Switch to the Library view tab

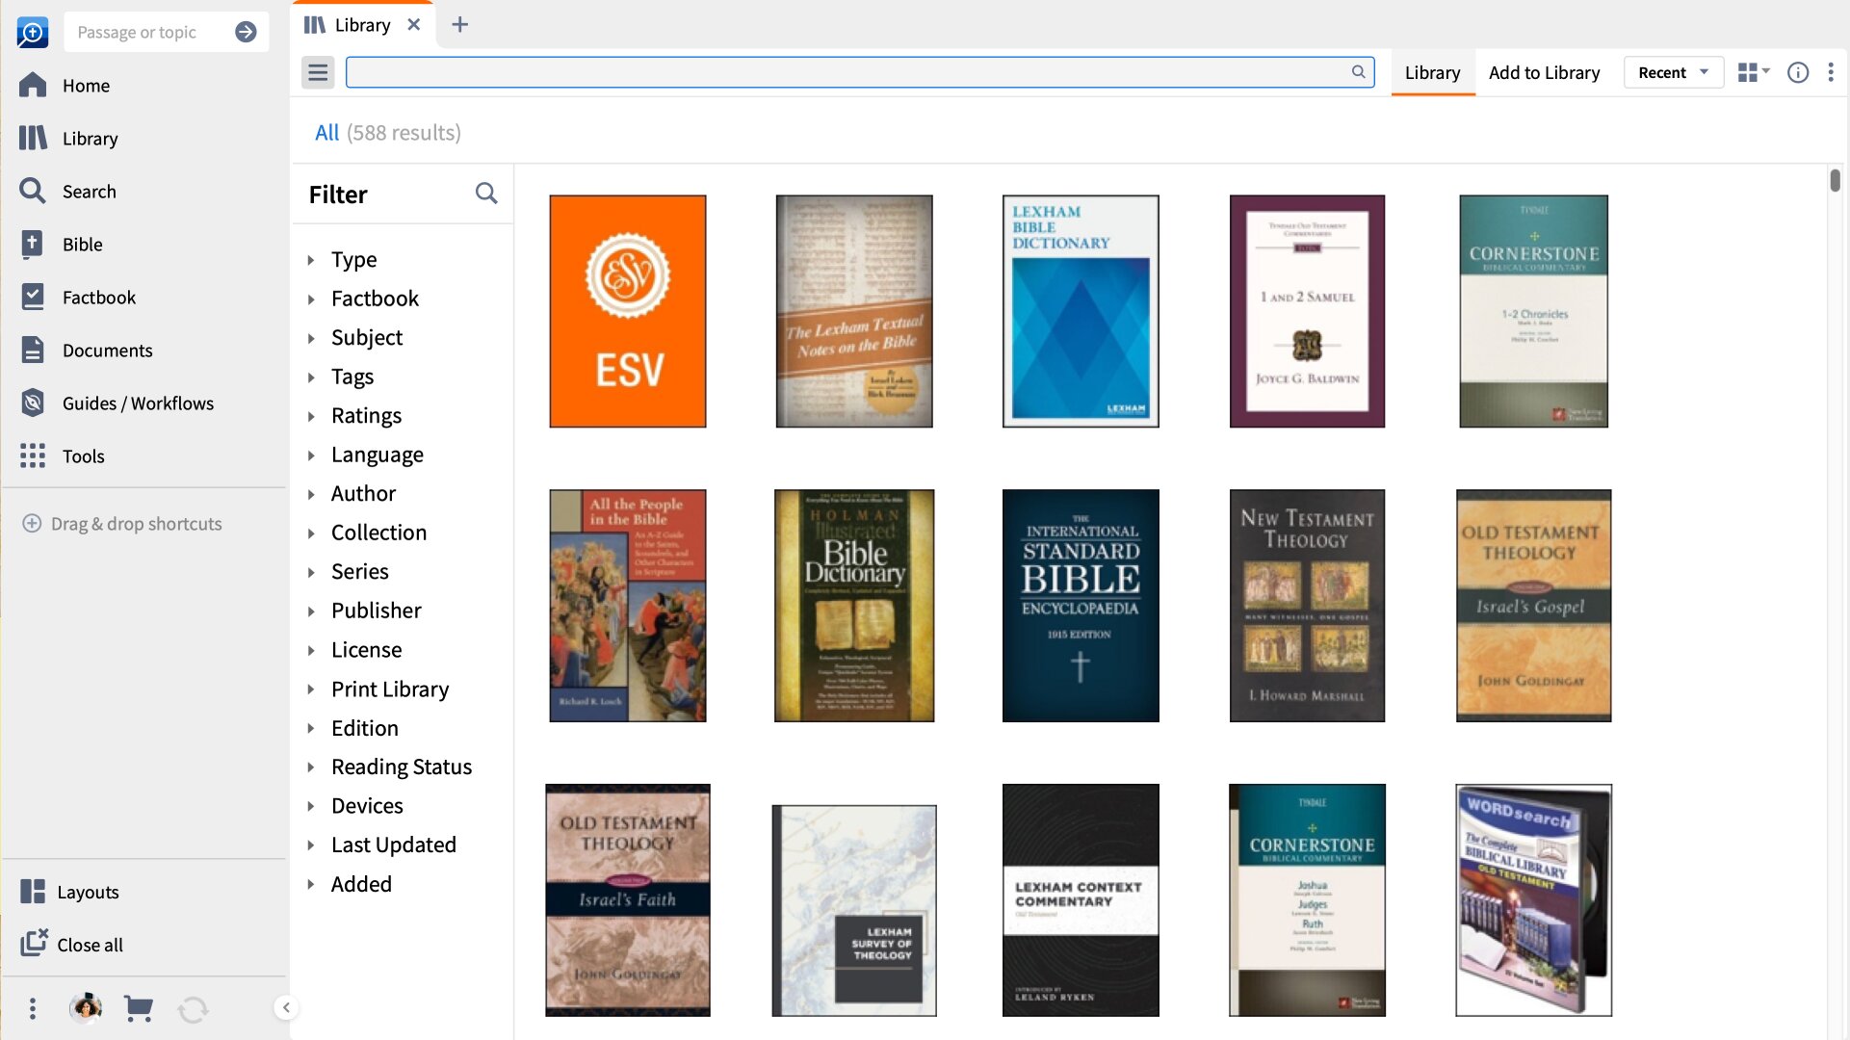(x=1432, y=72)
